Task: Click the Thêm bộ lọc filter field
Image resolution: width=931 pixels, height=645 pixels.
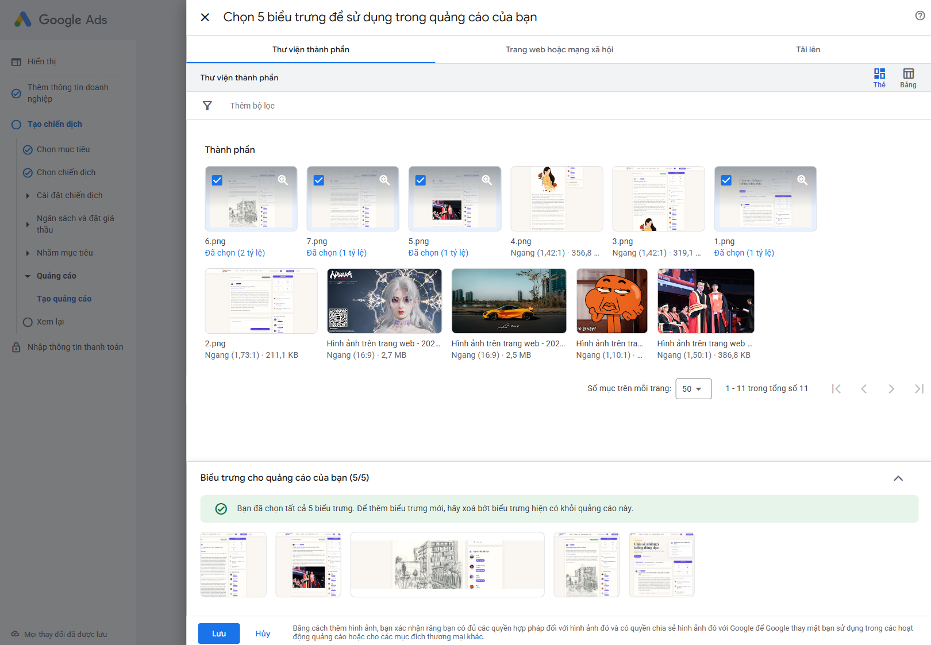Action: (252, 106)
